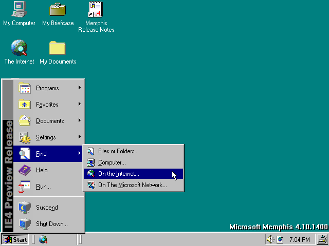
Task: Click the Microsoft Network MSN icon
Action: point(91,185)
